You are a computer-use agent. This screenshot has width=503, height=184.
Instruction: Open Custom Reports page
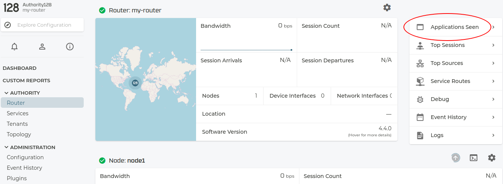coord(26,80)
